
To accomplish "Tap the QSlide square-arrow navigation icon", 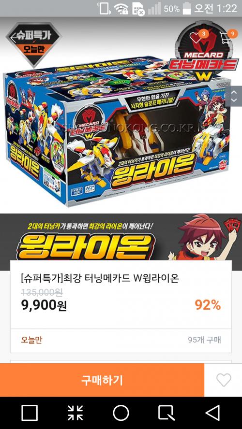I will 166,413.
